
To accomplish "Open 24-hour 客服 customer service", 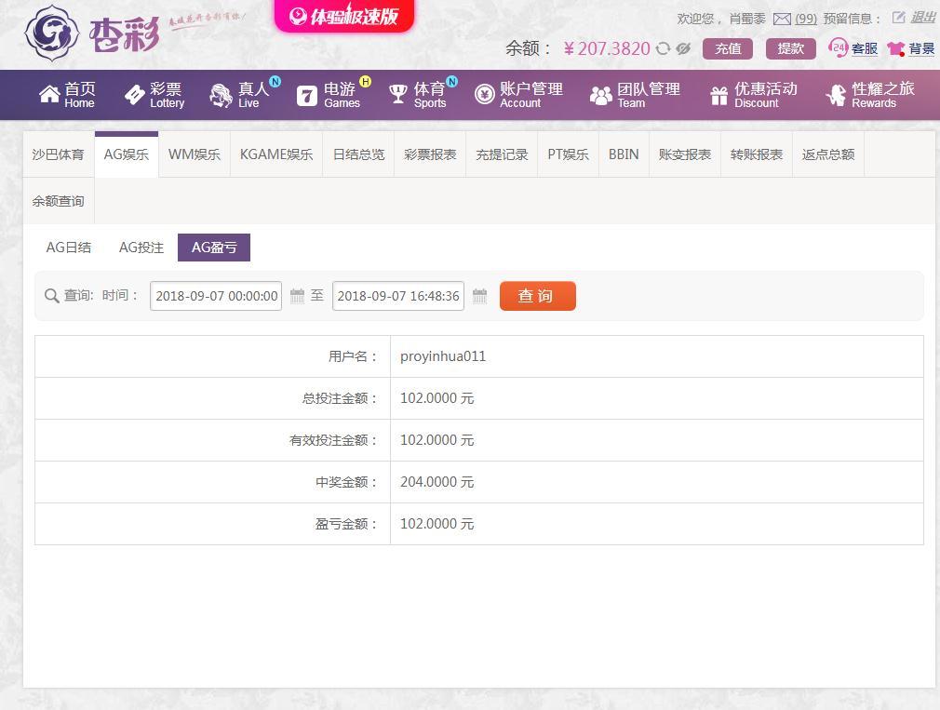I will [x=853, y=48].
